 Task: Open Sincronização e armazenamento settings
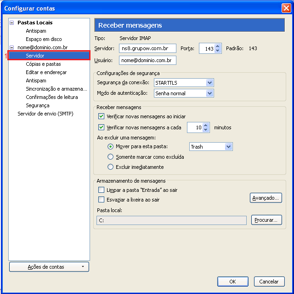coord(57,89)
